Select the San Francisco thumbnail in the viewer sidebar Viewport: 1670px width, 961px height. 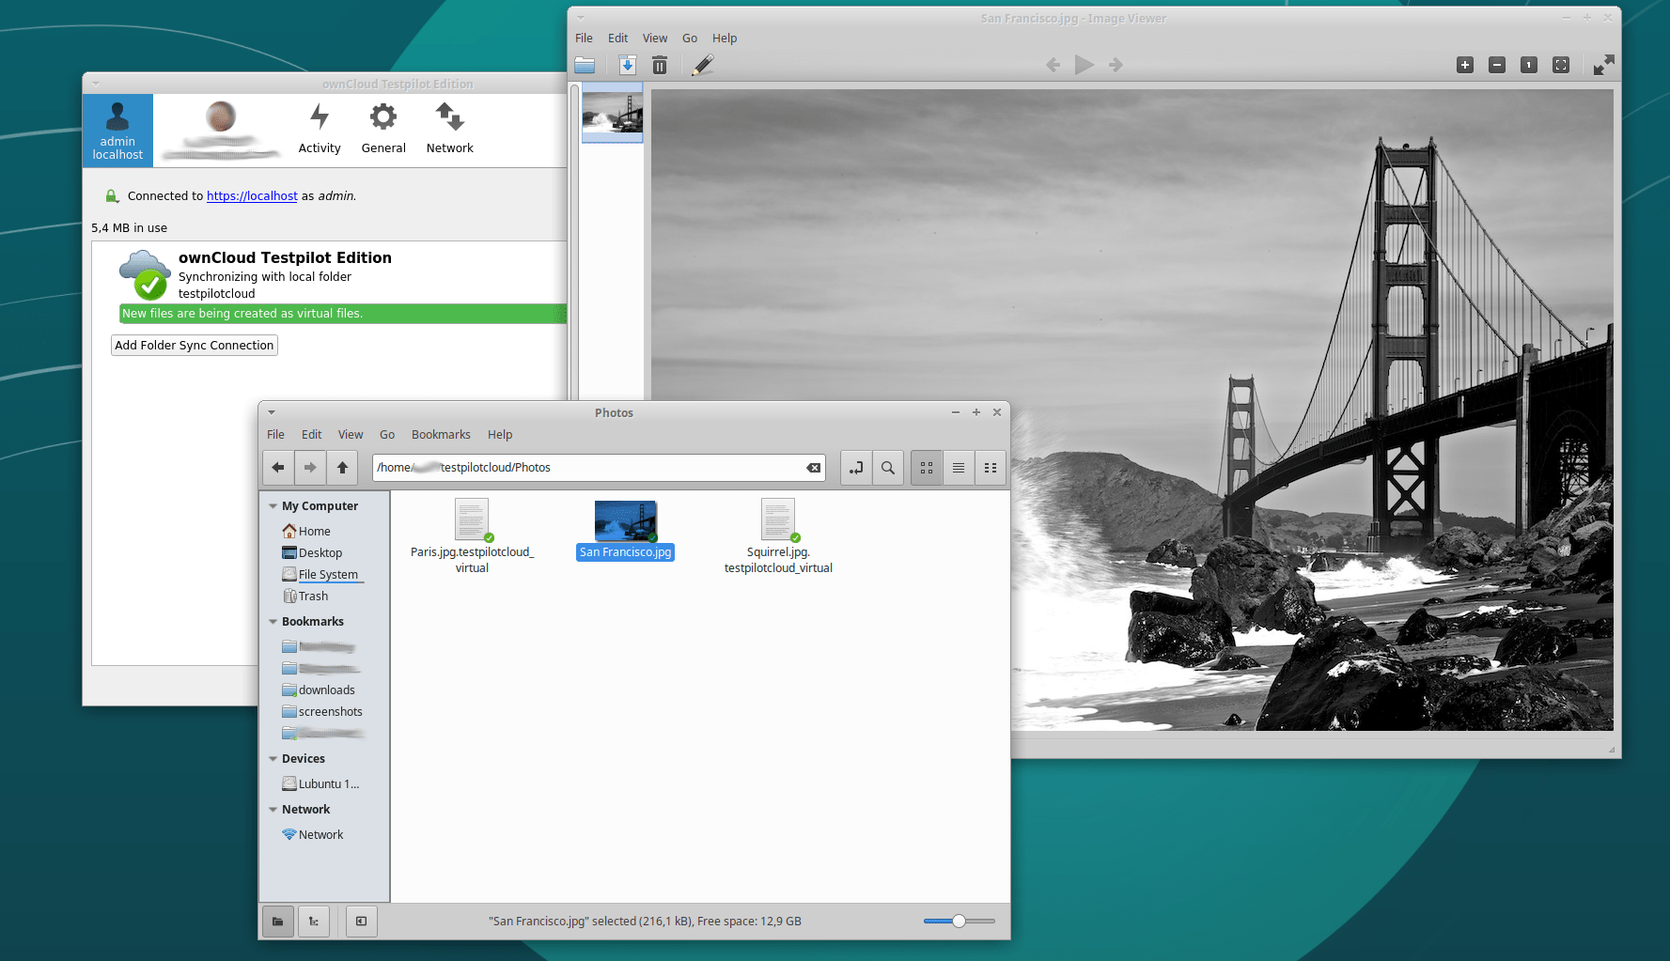612,112
